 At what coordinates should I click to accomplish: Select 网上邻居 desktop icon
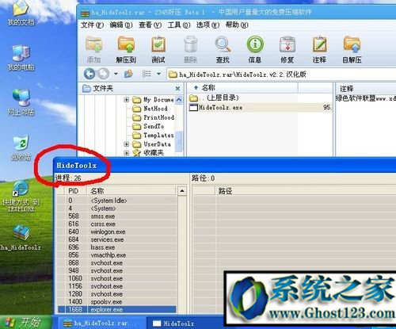coord(21,102)
